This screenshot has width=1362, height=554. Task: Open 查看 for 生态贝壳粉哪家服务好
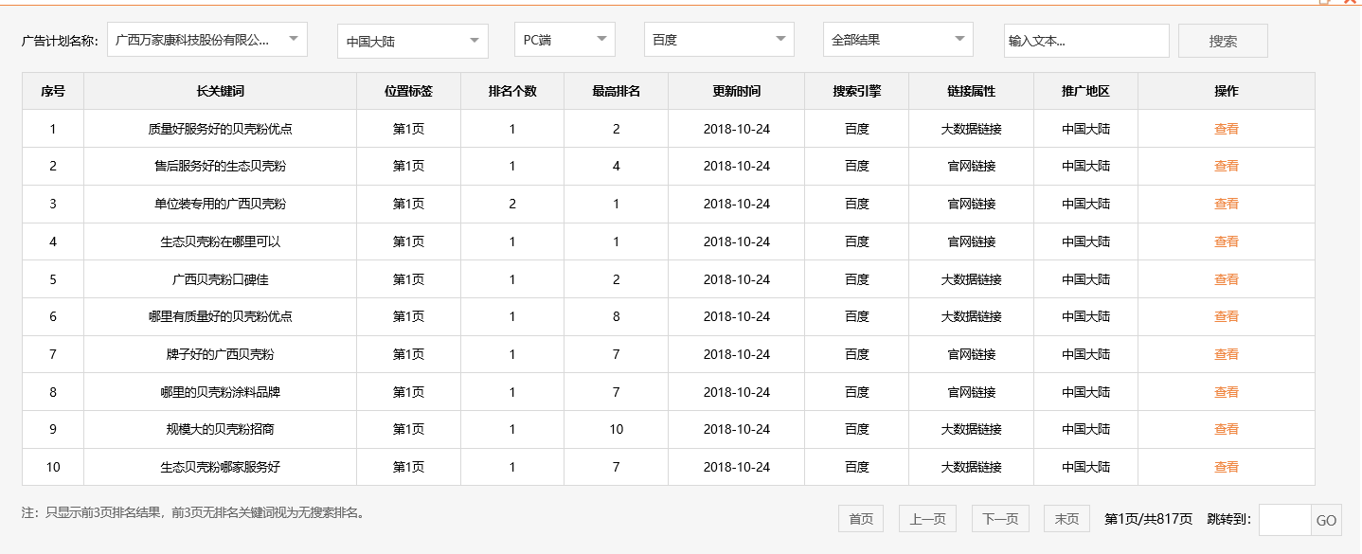point(1225,466)
